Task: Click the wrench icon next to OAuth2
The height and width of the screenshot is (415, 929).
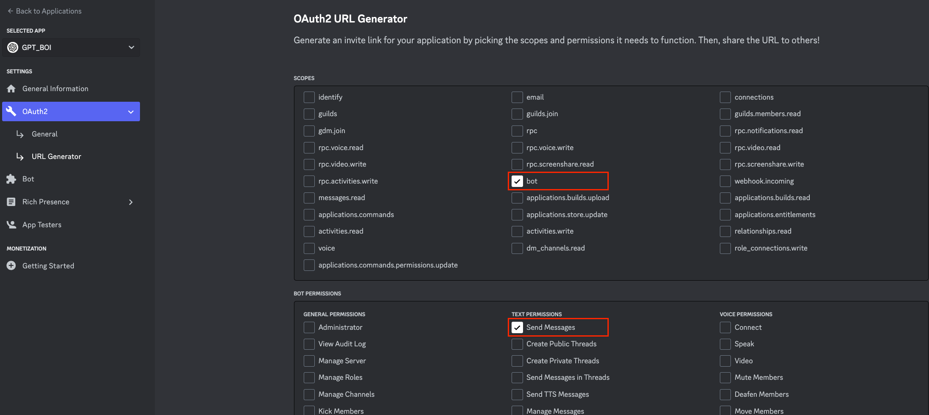Action: click(x=11, y=111)
